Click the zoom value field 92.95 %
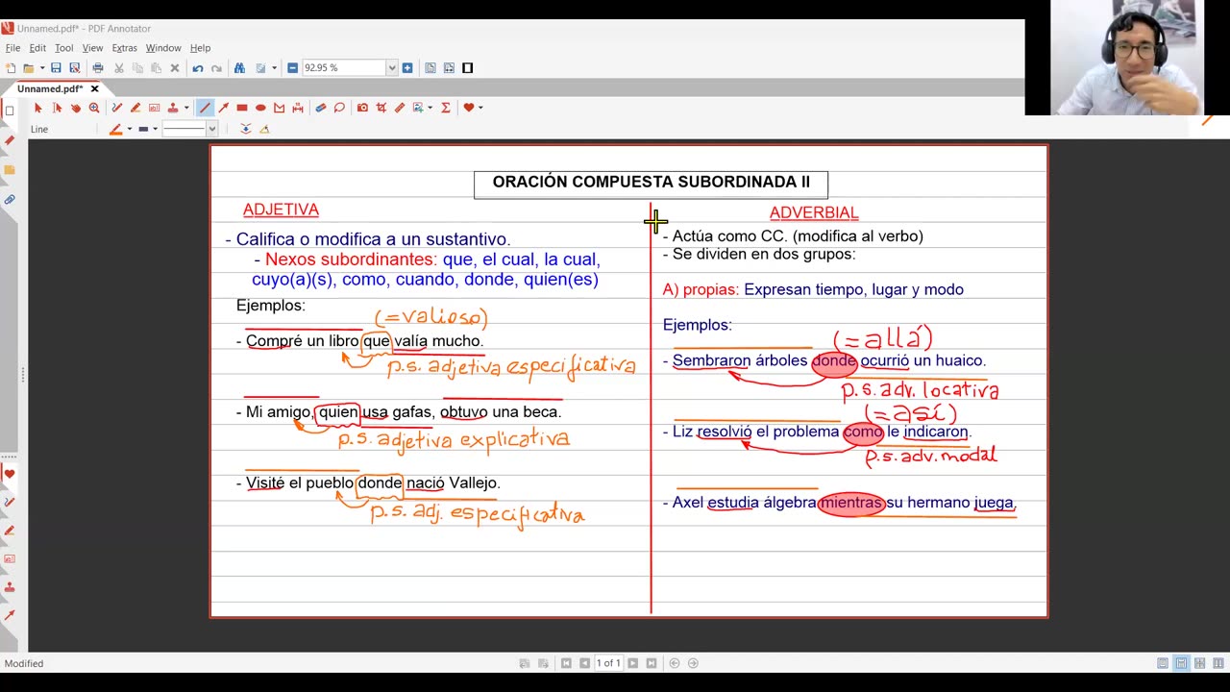1230x692 pixels. (343, 68)
